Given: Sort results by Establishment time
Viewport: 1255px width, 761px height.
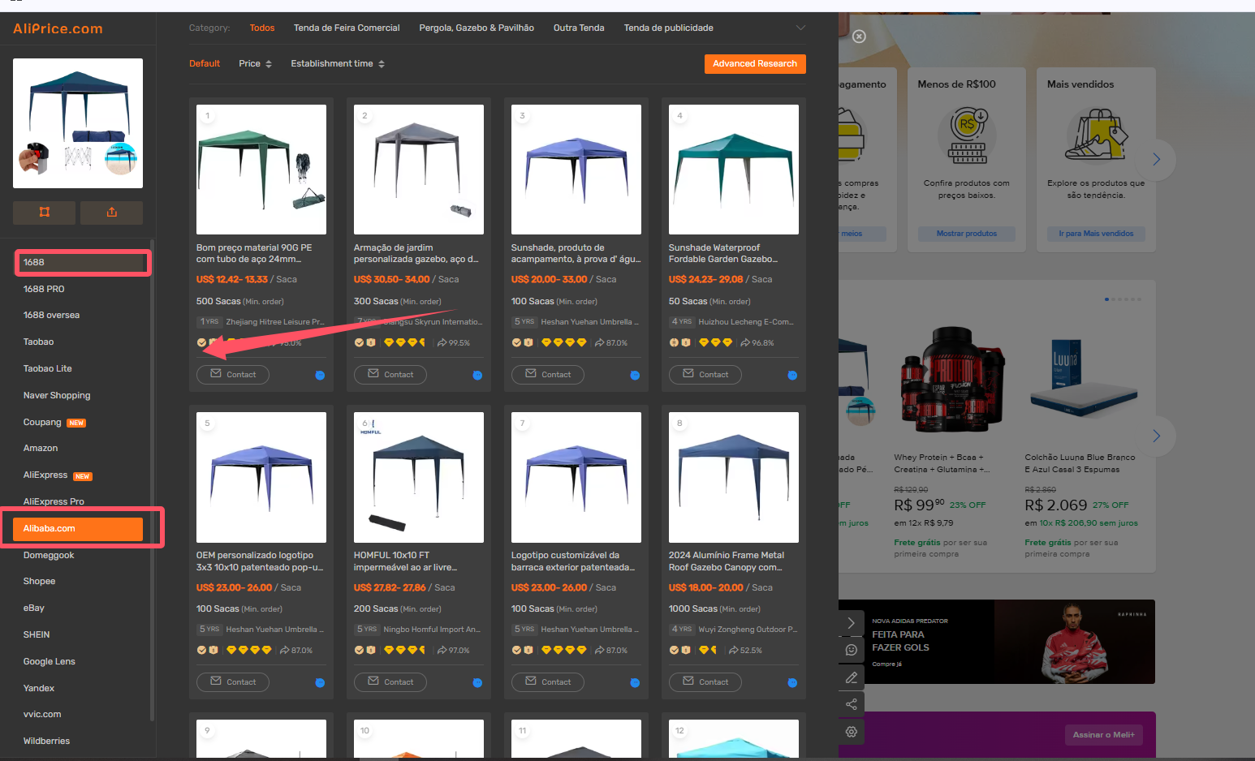Looking at the screenshot, I should 338,63.
